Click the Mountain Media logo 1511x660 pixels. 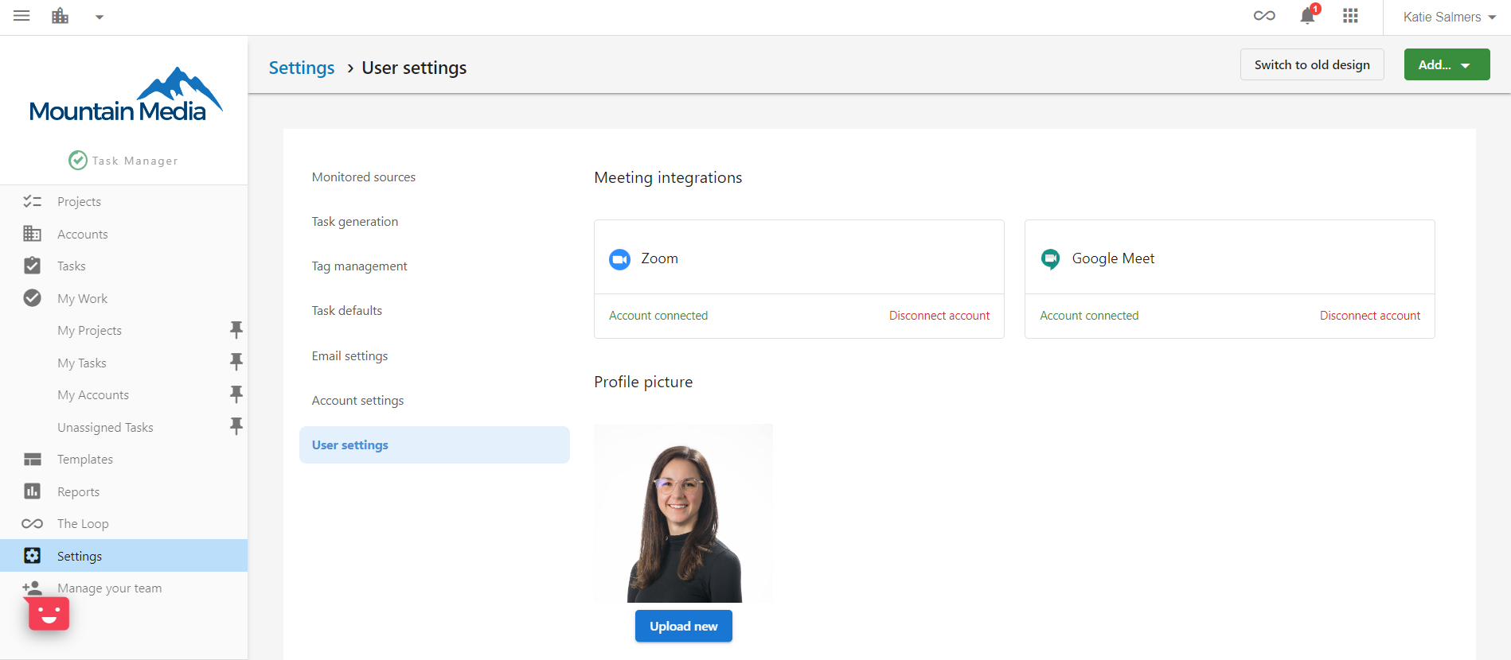pos(125,95)
